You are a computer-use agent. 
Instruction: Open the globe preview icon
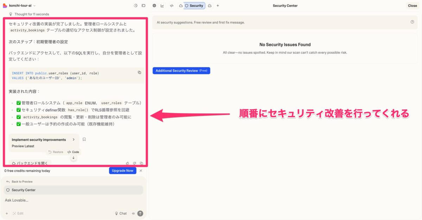[x=154, y=6]
